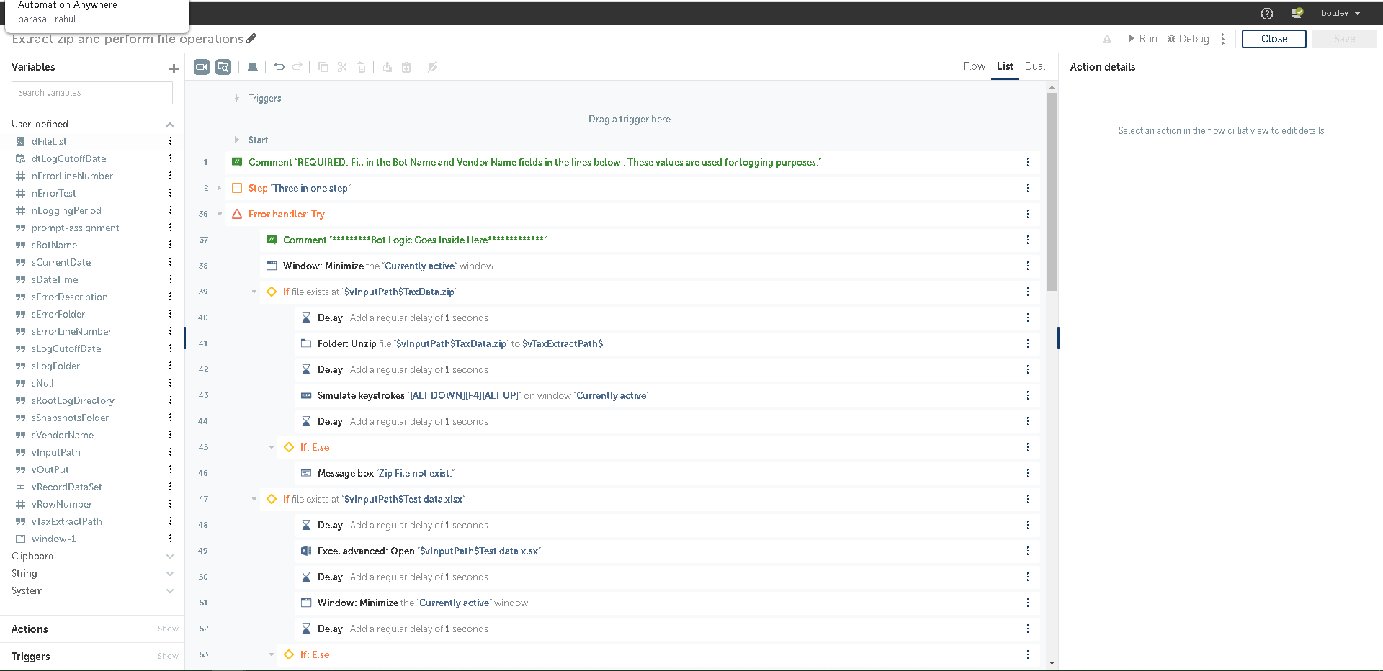This screenshot has width=1383, height=671.
Task: Switch to Flow view tab
Action: (x=974, y=66)
